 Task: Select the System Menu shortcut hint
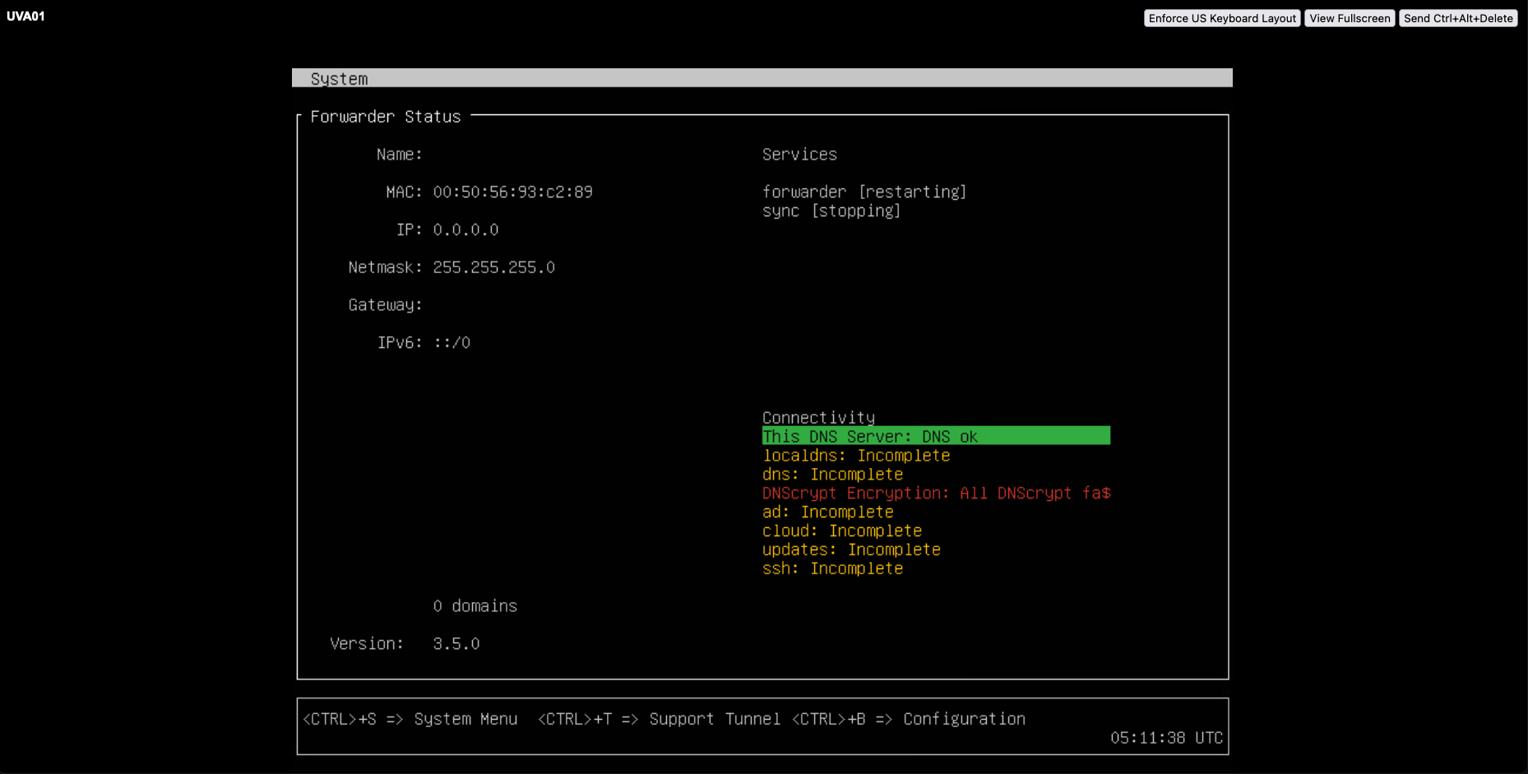click(410, 719)
